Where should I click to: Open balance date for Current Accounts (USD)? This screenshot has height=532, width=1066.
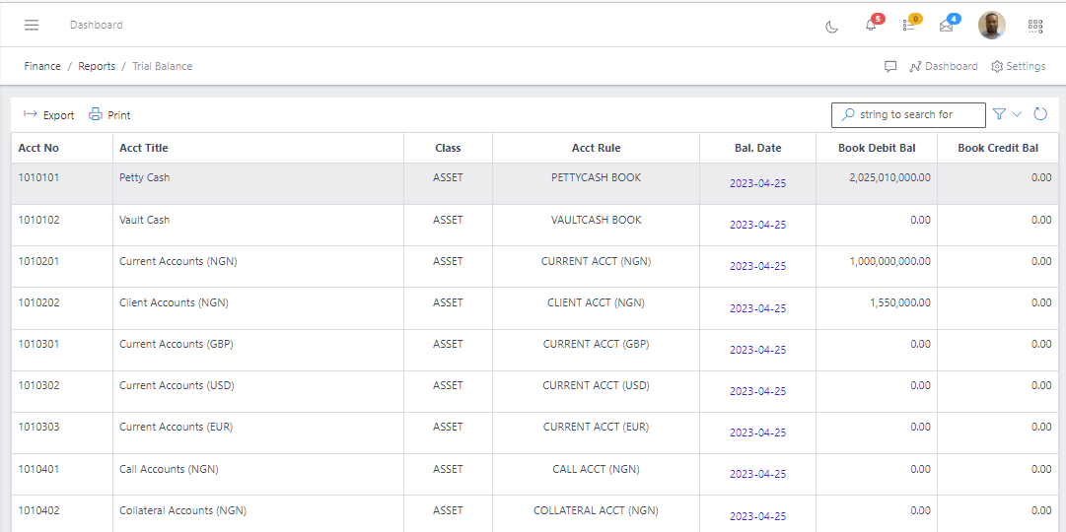(758, 391)
